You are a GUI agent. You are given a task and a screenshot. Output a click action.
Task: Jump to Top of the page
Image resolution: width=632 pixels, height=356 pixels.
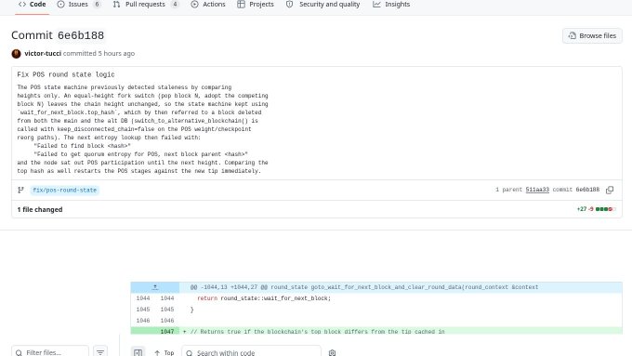tap(165, 352)
